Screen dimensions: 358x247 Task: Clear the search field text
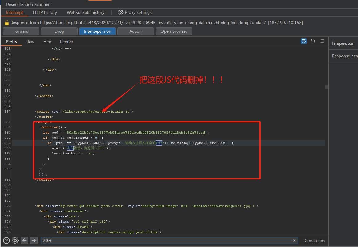(x=294, y=241)
